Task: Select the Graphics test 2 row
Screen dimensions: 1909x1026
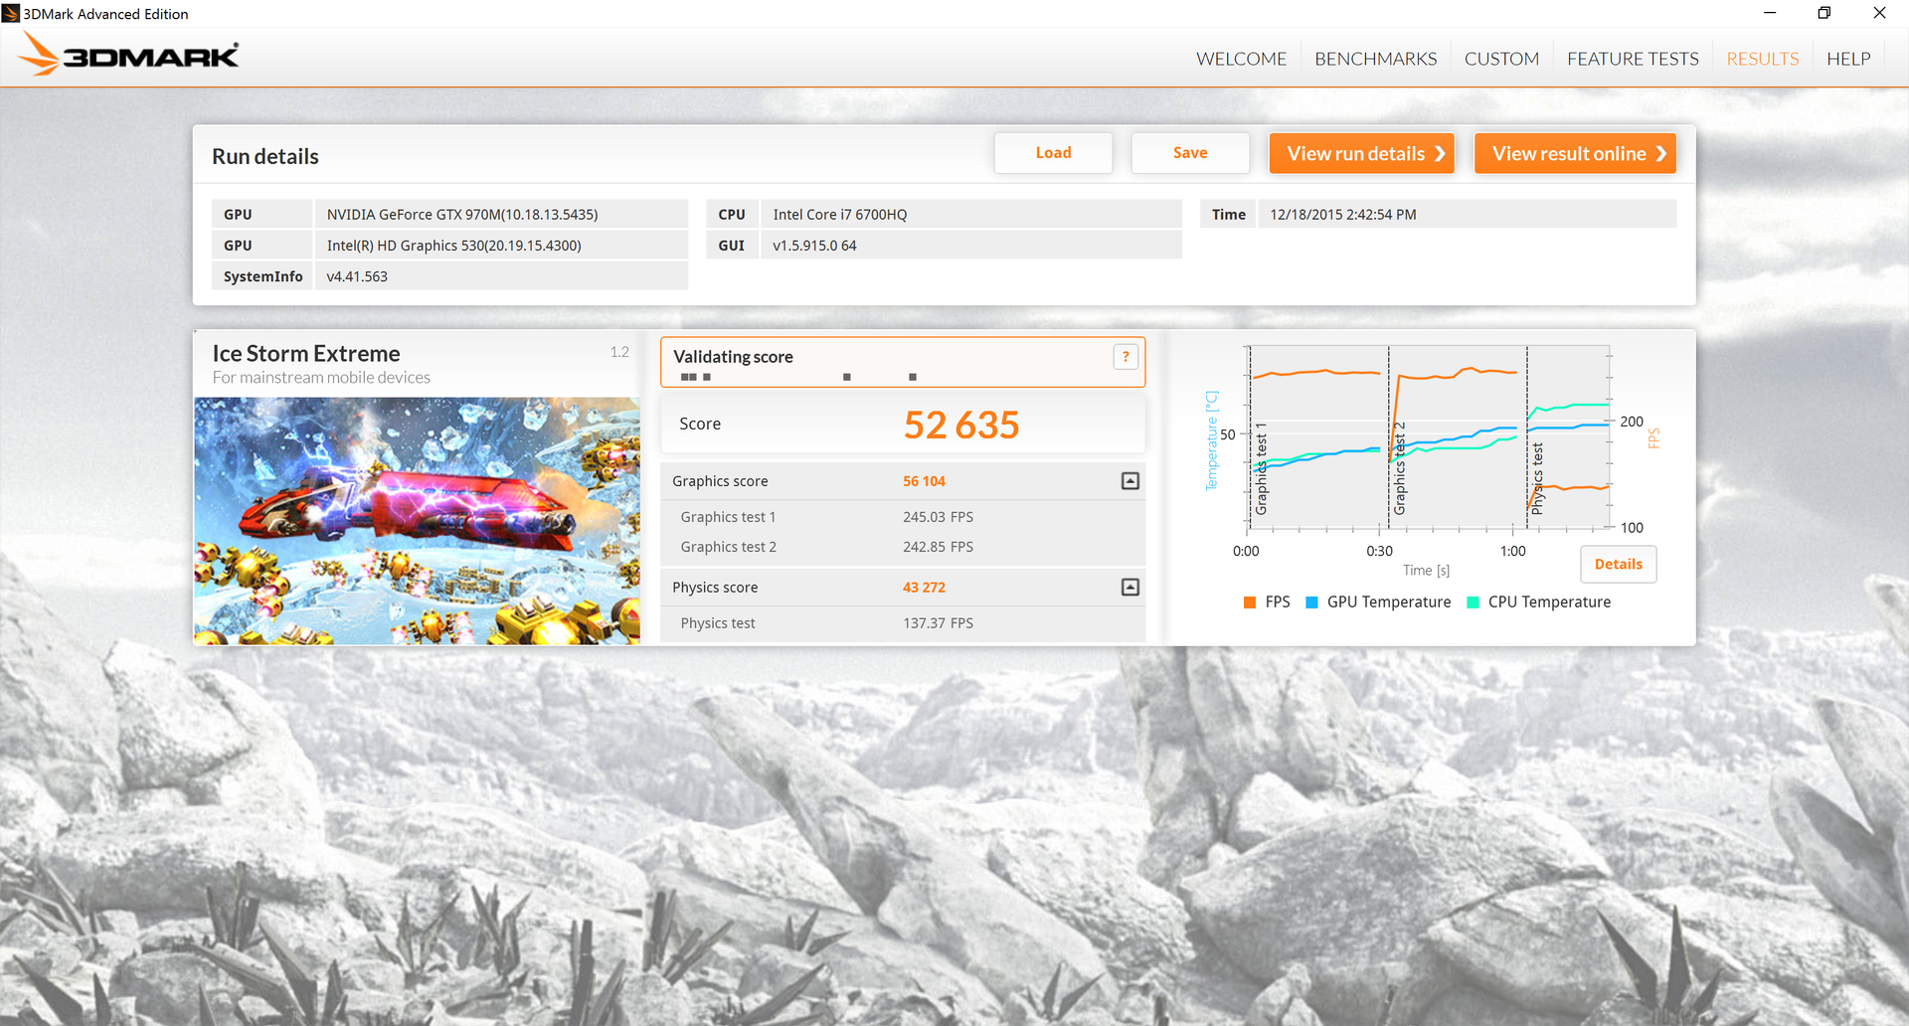Action: (x=903, y=547)
